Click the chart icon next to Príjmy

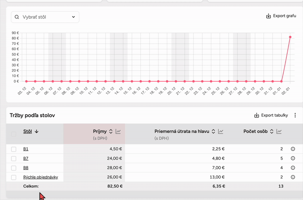pyautogui.click(x=118, y=132)
